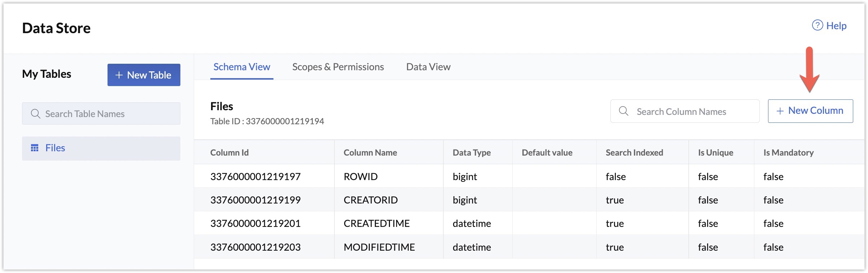Click the plus icon on New Column
This screenshot has width=868, height=273.
(780, 111)
